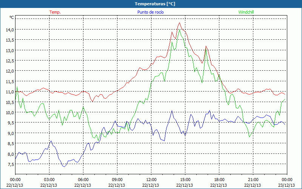Click the 23/12/13 date label
Image resolution: width=302 pixels, height=189 pixels.
pos(287,185)
